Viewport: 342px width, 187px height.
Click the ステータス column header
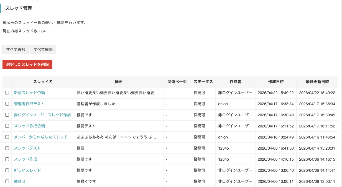coord(203,82)
